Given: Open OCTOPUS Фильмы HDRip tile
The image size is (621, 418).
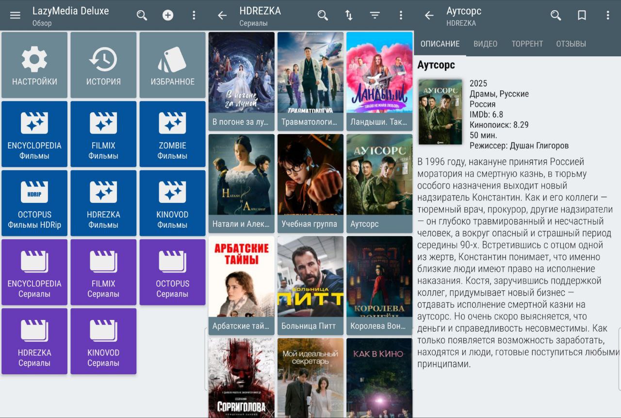Looking at the screenshot, I should pyautogui.click(x=34, y=203).
